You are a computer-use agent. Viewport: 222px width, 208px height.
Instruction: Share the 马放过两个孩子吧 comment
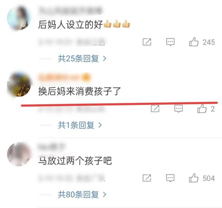[147, 178]
